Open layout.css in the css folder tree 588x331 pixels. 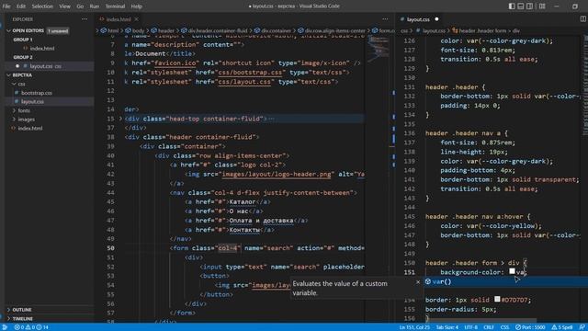pyautogui.click(x=32, y=102)
